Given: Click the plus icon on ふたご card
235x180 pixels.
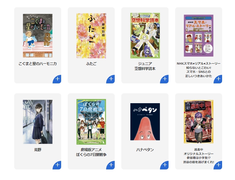Looking at the screenshot, I should point(111,79).
